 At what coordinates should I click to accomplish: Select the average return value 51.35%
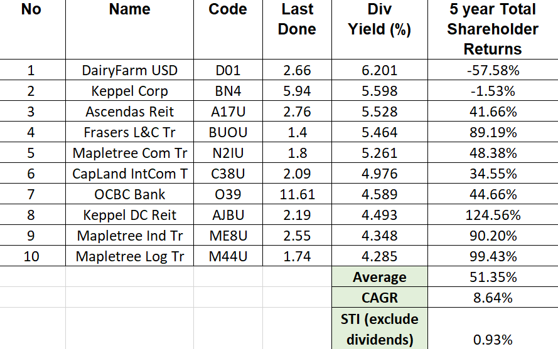click(x=493, y=277)
